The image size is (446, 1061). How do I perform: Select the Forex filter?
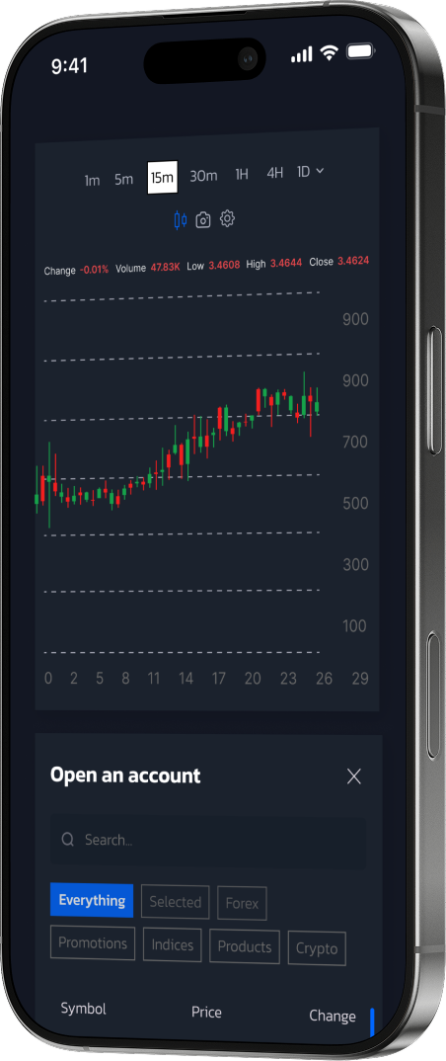pyautogui.click(x=242, y=903)
